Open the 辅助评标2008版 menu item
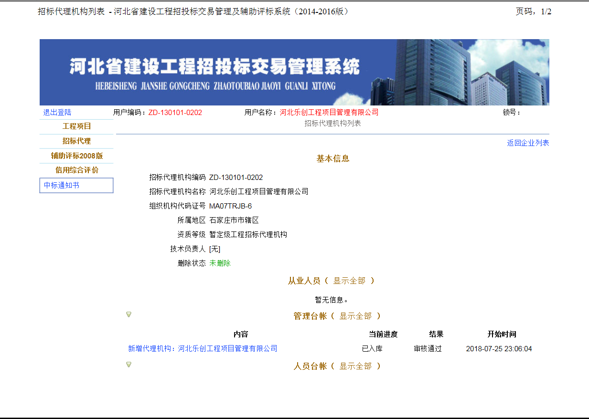 76,156
